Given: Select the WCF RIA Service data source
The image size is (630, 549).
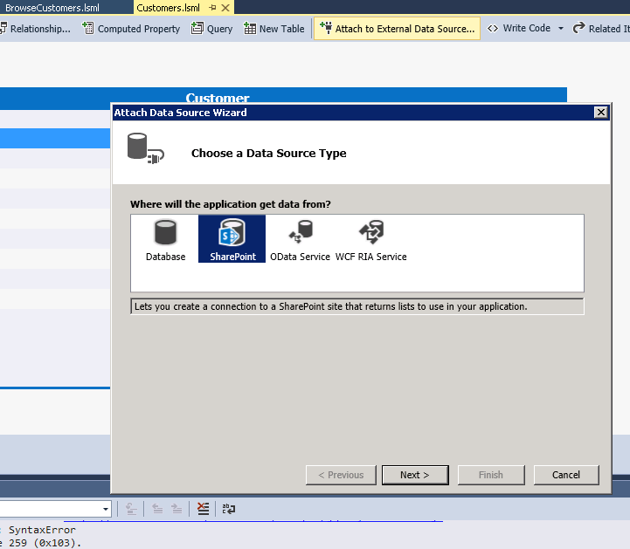Looking at the screenshot, I should click(x=370, y=239).
